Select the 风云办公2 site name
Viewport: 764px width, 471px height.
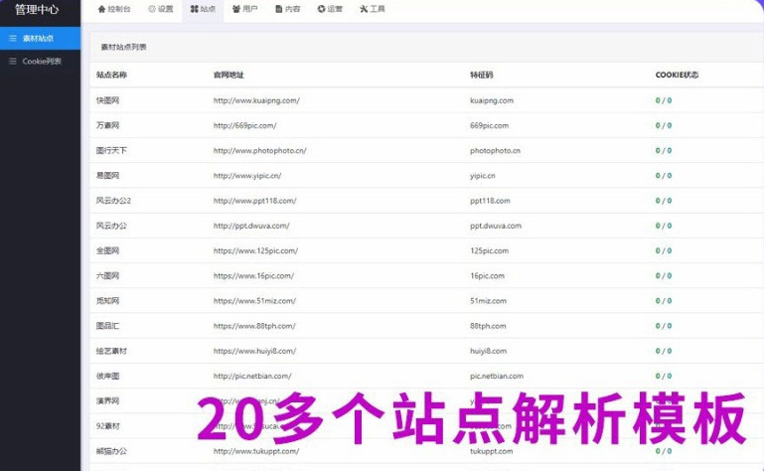(113, 201)
